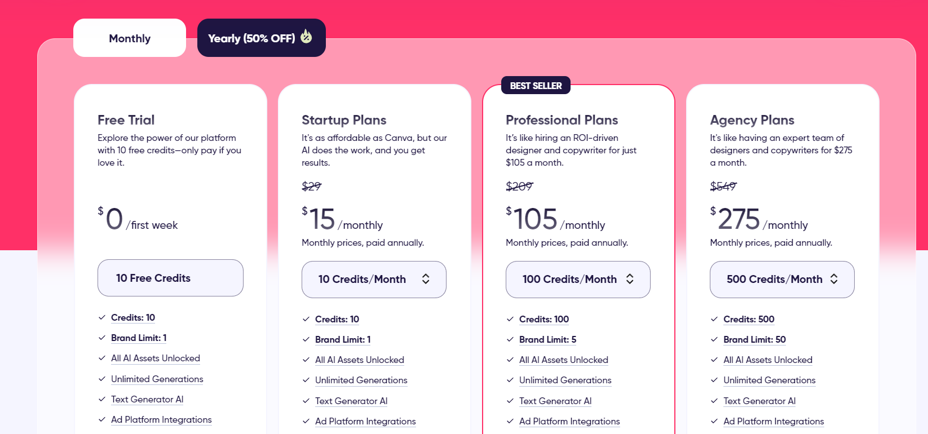928x434 pixels.
Task: Open the 500 Credits/Month dropdown
Action: click(782, 279)
